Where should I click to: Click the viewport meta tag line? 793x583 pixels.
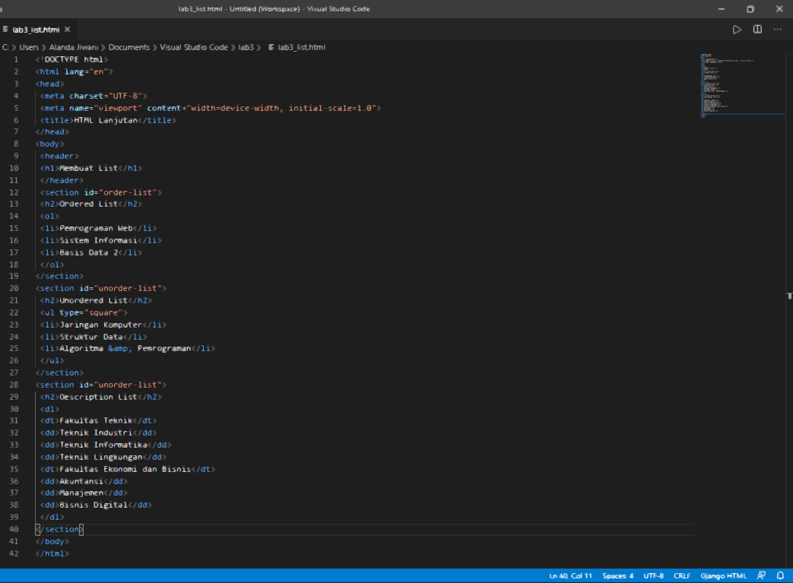[x=211, y=108]
